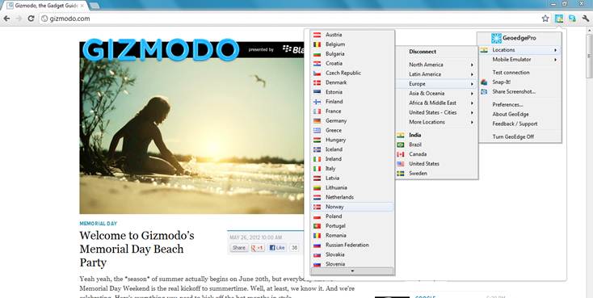Screen dimensions: 593x298
Task: Reload the page with refresh icon
Action: click(x=31, y=18)
